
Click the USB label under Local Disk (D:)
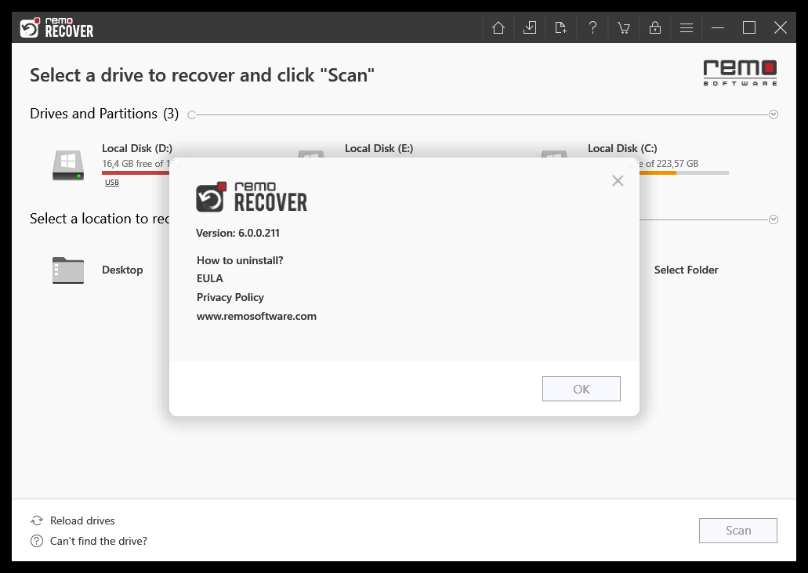pos(112,183)
